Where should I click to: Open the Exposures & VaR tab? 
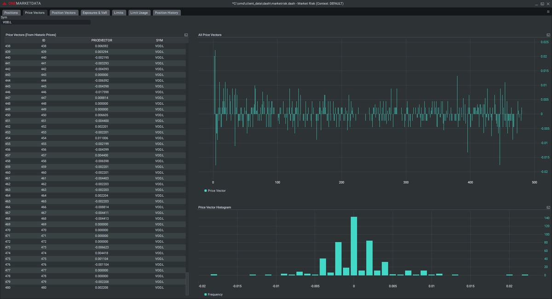click(x=95, y=12)
